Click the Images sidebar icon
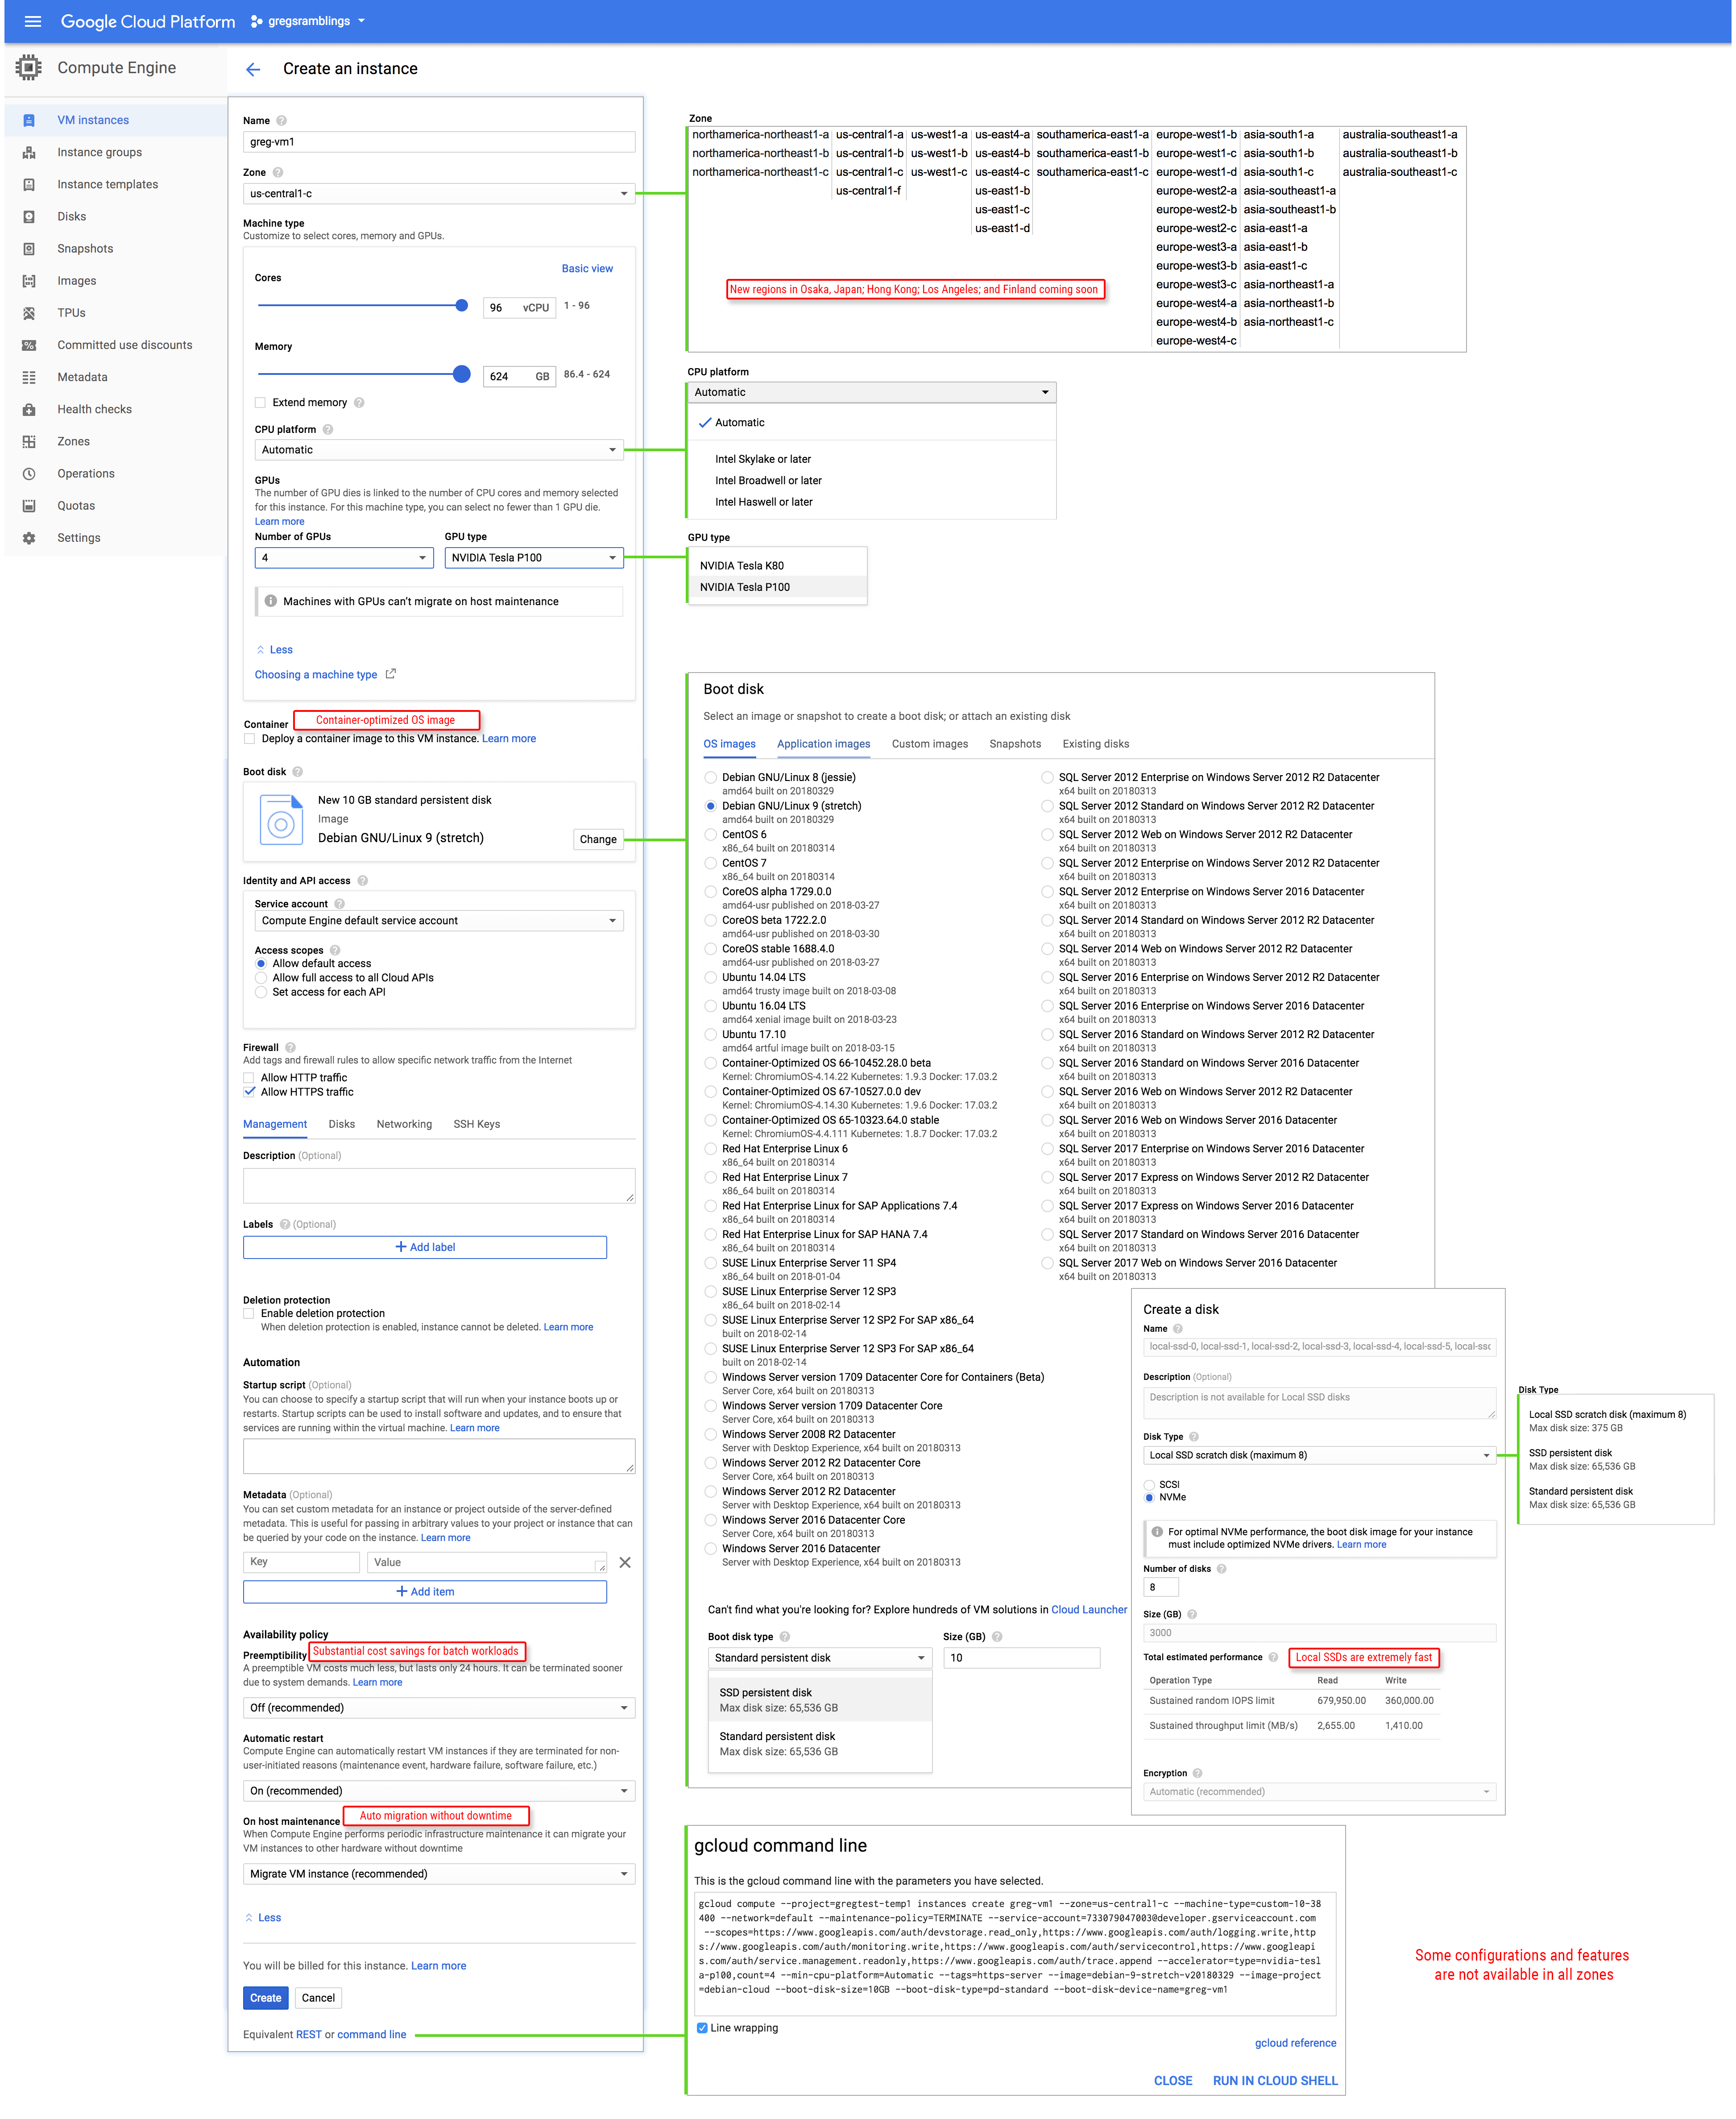 [29, 281]
